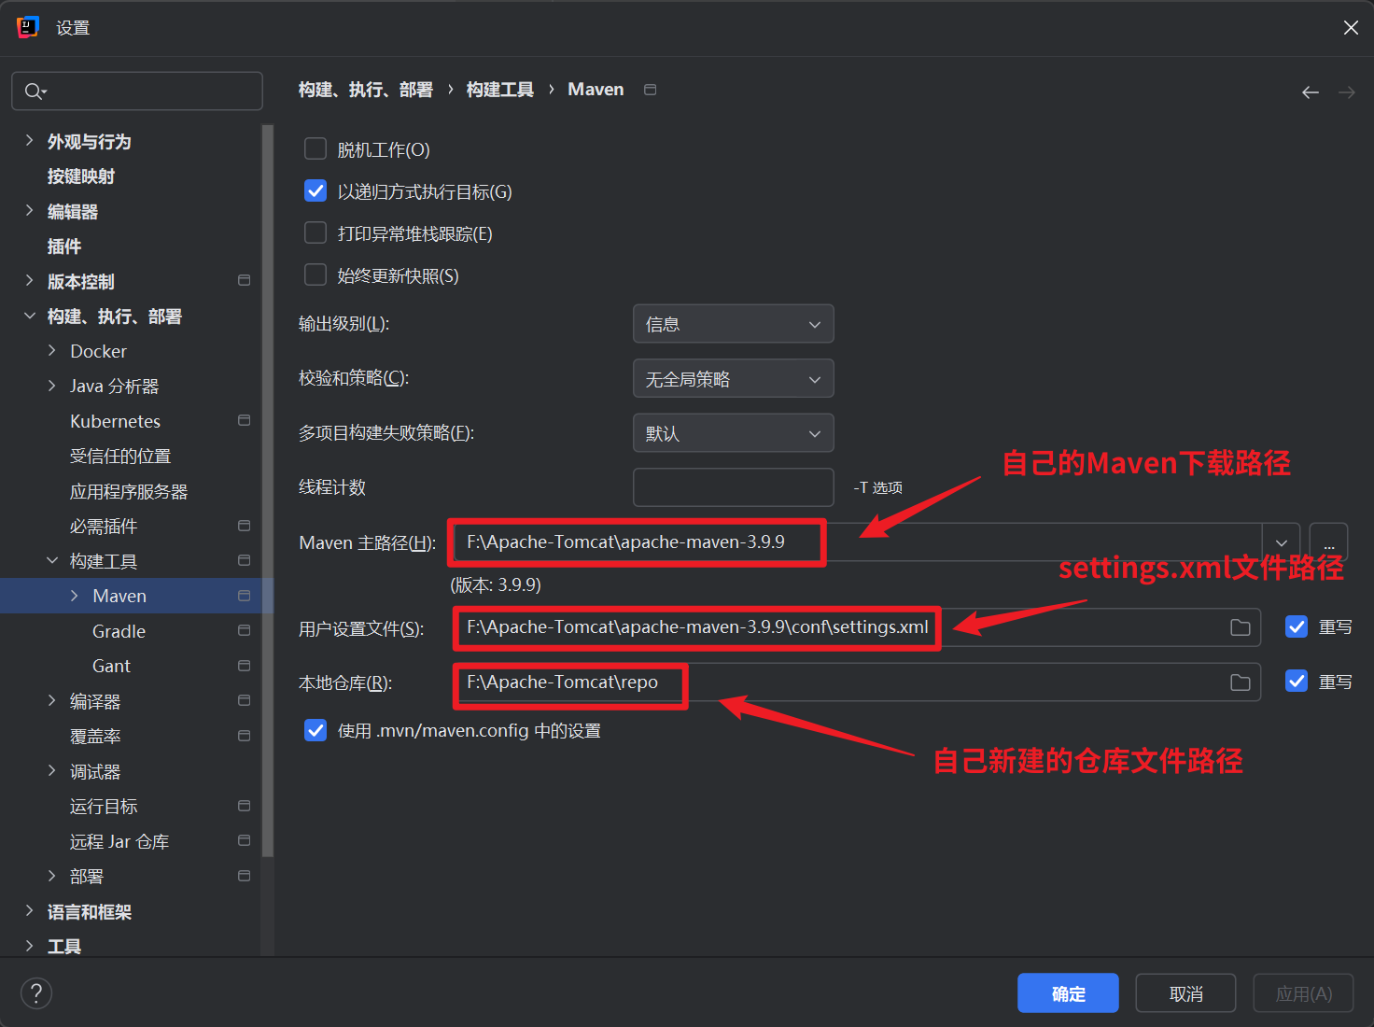The image size is (1374, 1027).
Task: Enable the work offline checkbox
Action: 315,149
